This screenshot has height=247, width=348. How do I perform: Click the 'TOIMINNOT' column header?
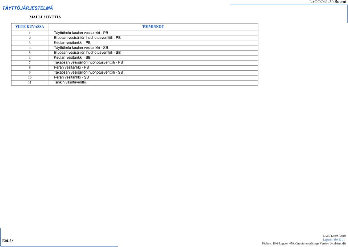coord(153,26)
